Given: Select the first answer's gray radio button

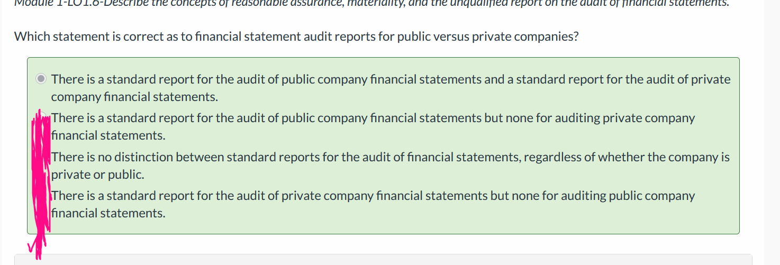Looking at the screenshot, I should point(41,79).
